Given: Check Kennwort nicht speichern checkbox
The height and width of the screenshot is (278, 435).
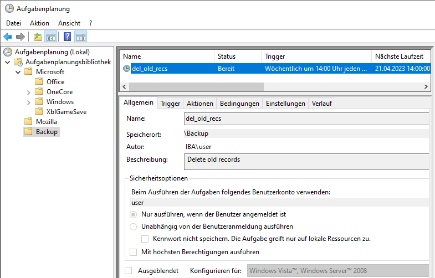Looking at the screenshot, I should coord(145,239).
